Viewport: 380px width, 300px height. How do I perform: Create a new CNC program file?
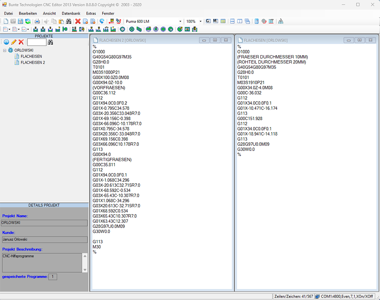pyautogui.click(x=6, y=21)
